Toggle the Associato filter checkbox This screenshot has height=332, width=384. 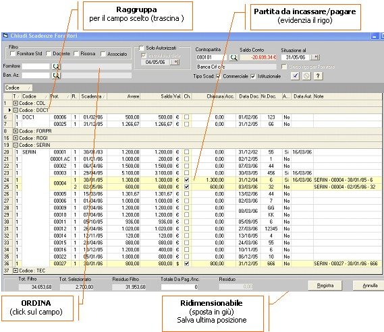[x=103, y=54]
